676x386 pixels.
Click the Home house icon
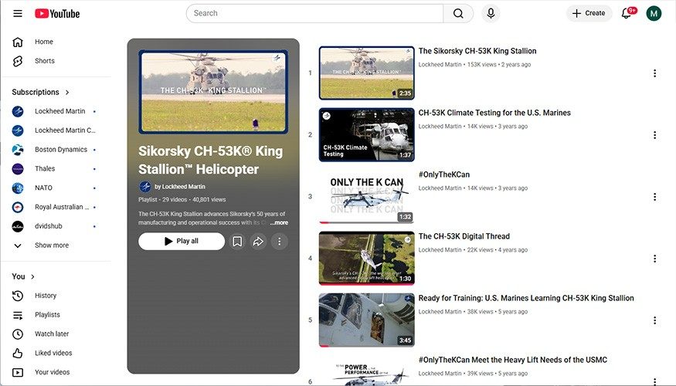(x=18, y=42)
